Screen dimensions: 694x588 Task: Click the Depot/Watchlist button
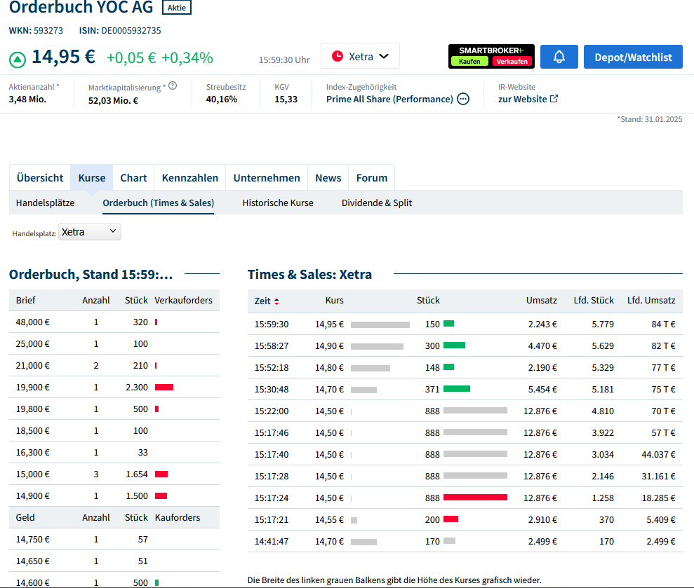coord(633,57)
